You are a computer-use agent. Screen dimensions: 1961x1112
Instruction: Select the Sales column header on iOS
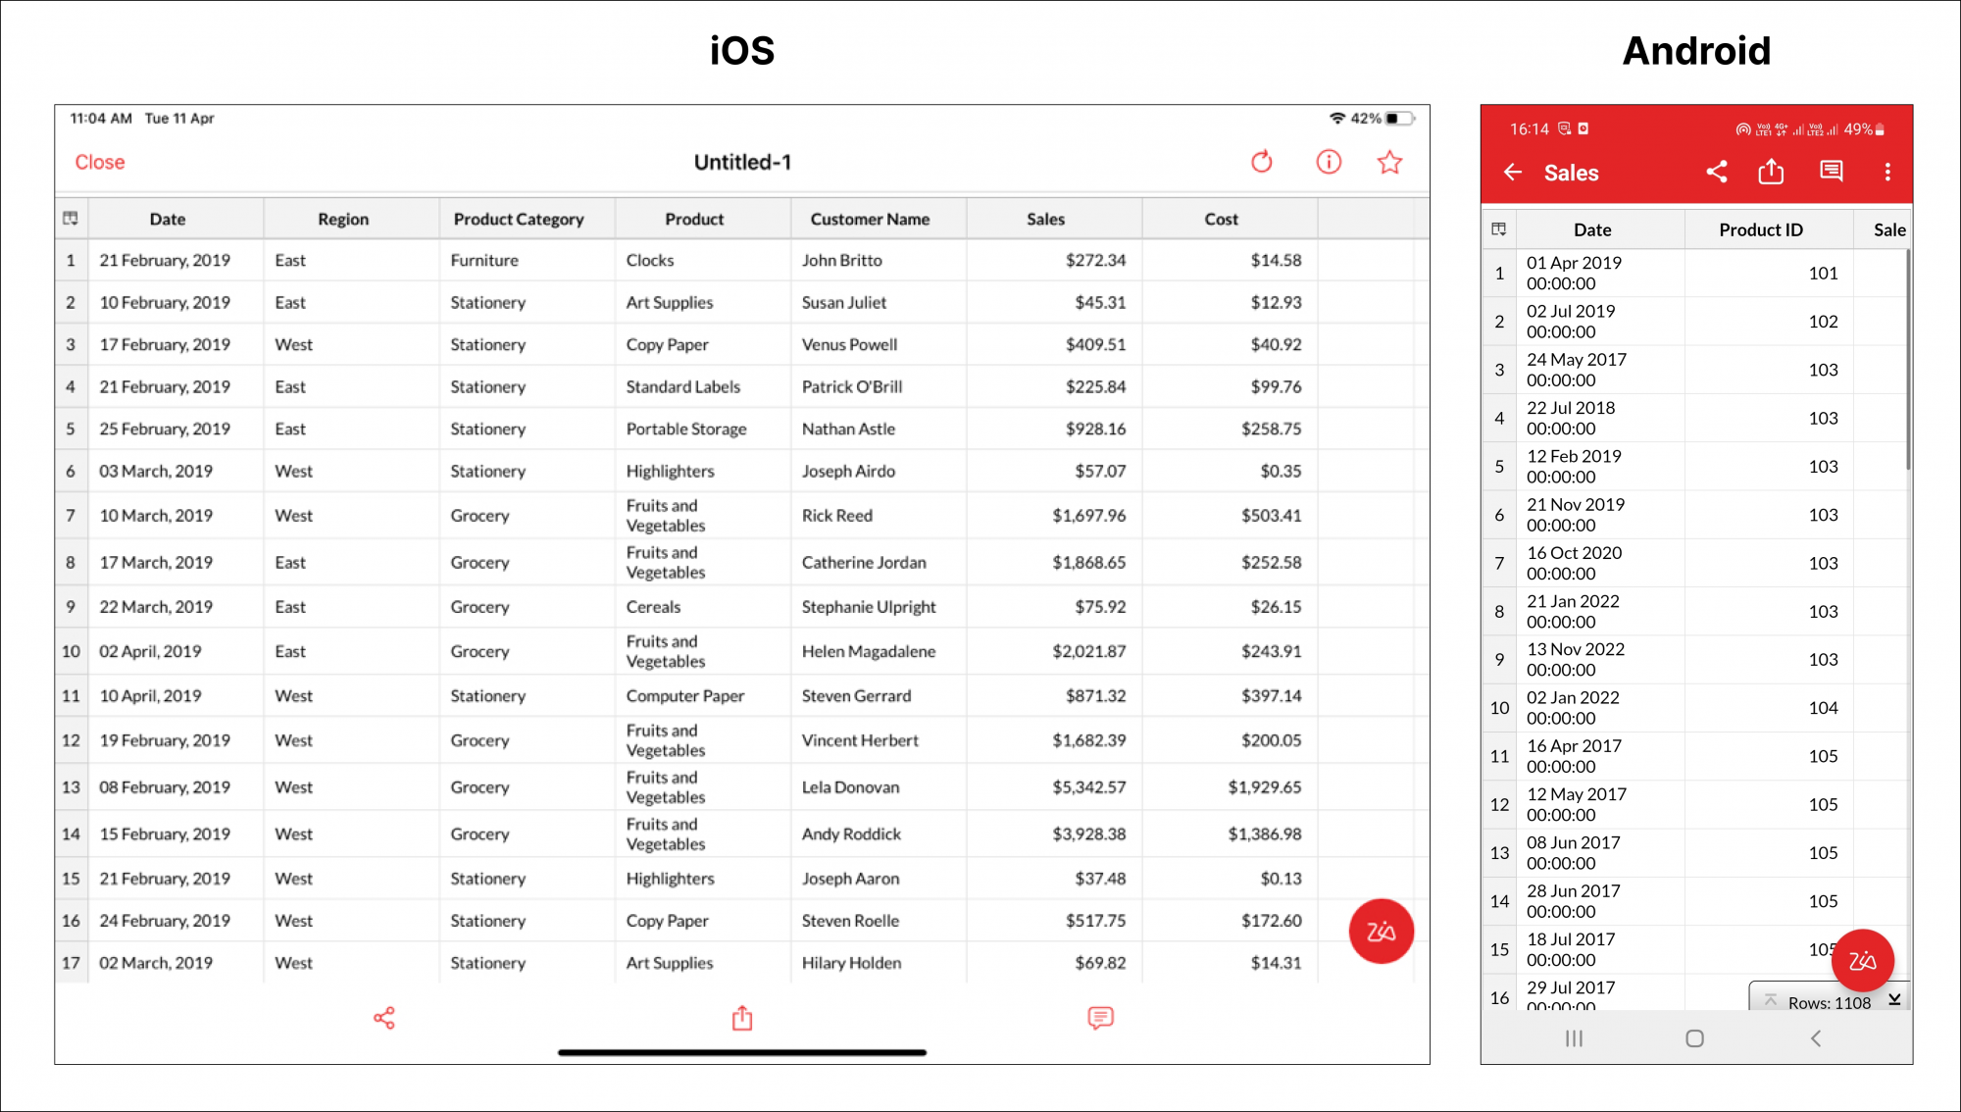[1045, 218]
